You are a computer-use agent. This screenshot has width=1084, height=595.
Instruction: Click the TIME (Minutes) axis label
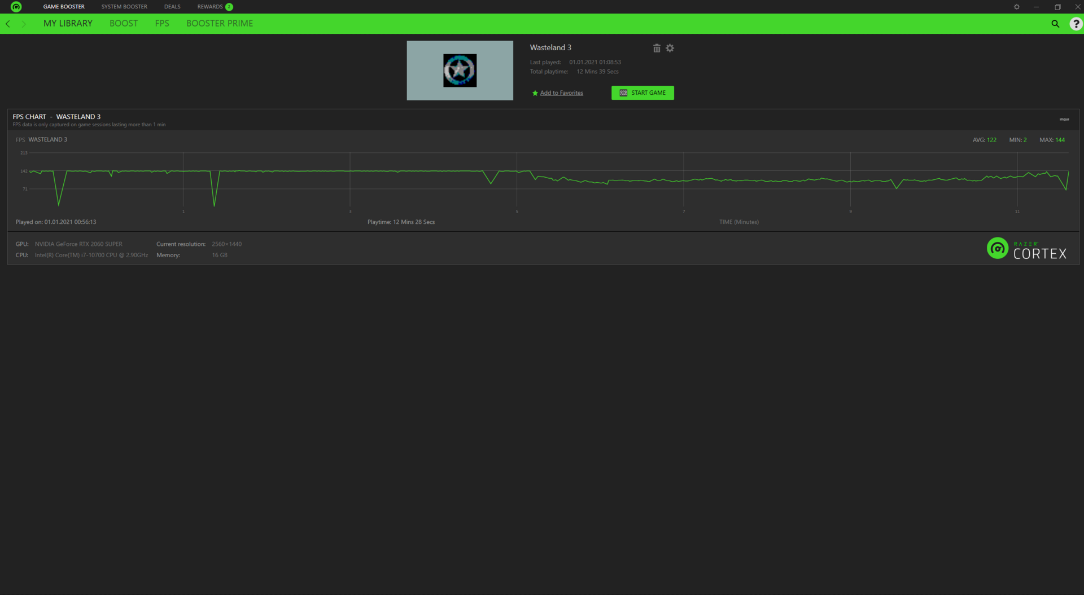click(x=739, y=222)
